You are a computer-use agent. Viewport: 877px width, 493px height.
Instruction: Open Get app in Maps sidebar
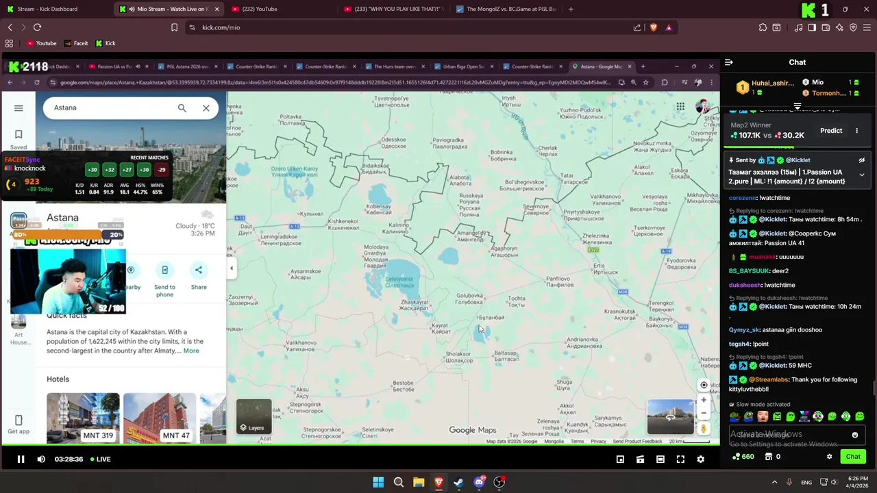point(18,425)
